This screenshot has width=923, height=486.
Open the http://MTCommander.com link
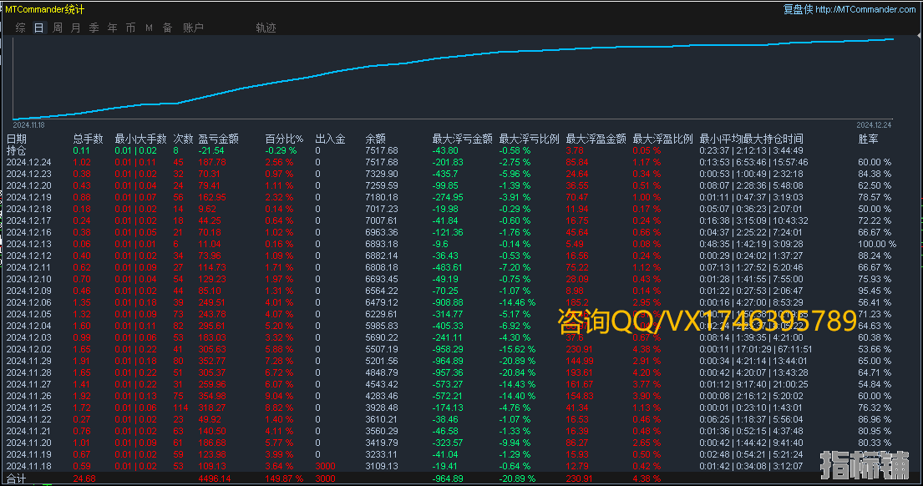point(865,9)
